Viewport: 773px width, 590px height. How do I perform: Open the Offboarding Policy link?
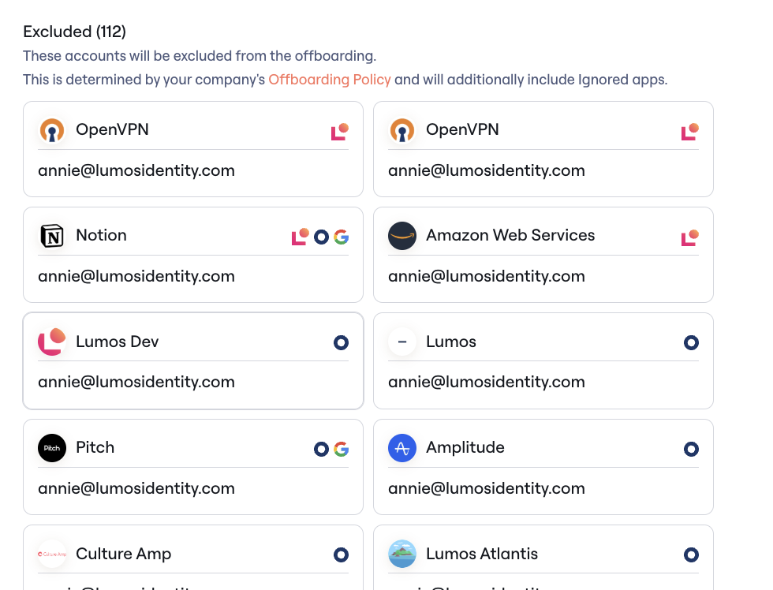(330, 80)
